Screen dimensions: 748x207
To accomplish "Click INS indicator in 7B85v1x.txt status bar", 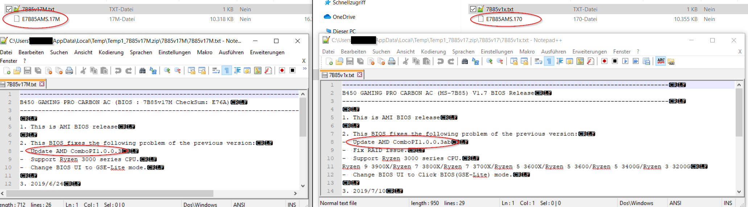I will pyautogui.click(x=728, y=203).
